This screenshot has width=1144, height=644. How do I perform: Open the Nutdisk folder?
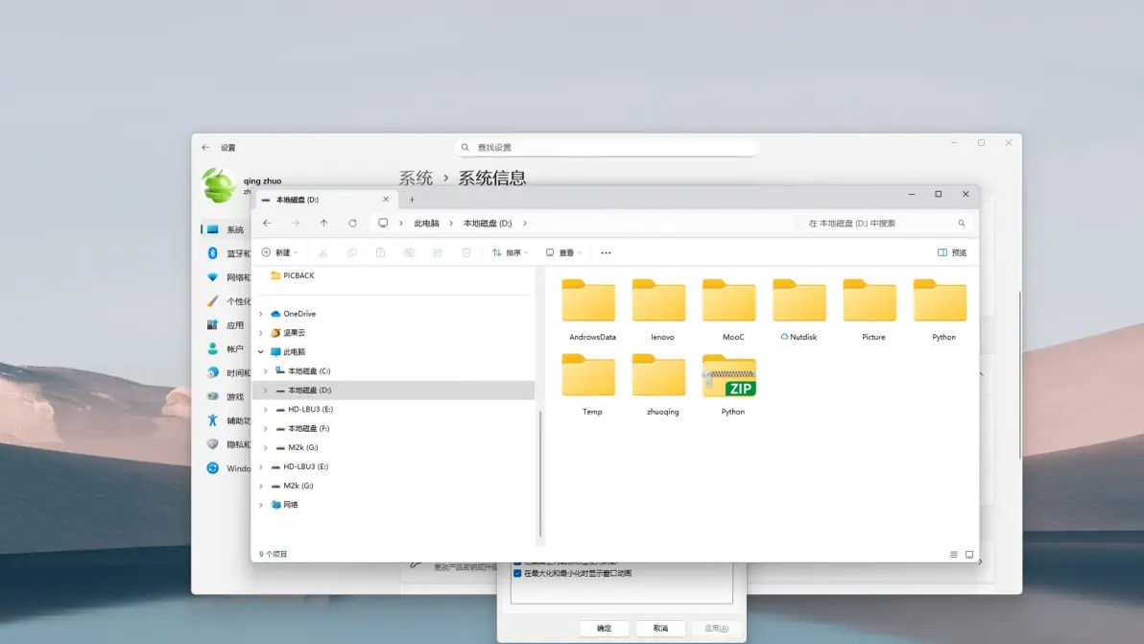tap(798, 302)
